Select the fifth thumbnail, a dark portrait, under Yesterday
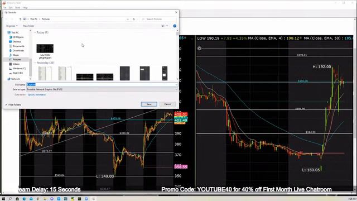 (x=125, y=73)
